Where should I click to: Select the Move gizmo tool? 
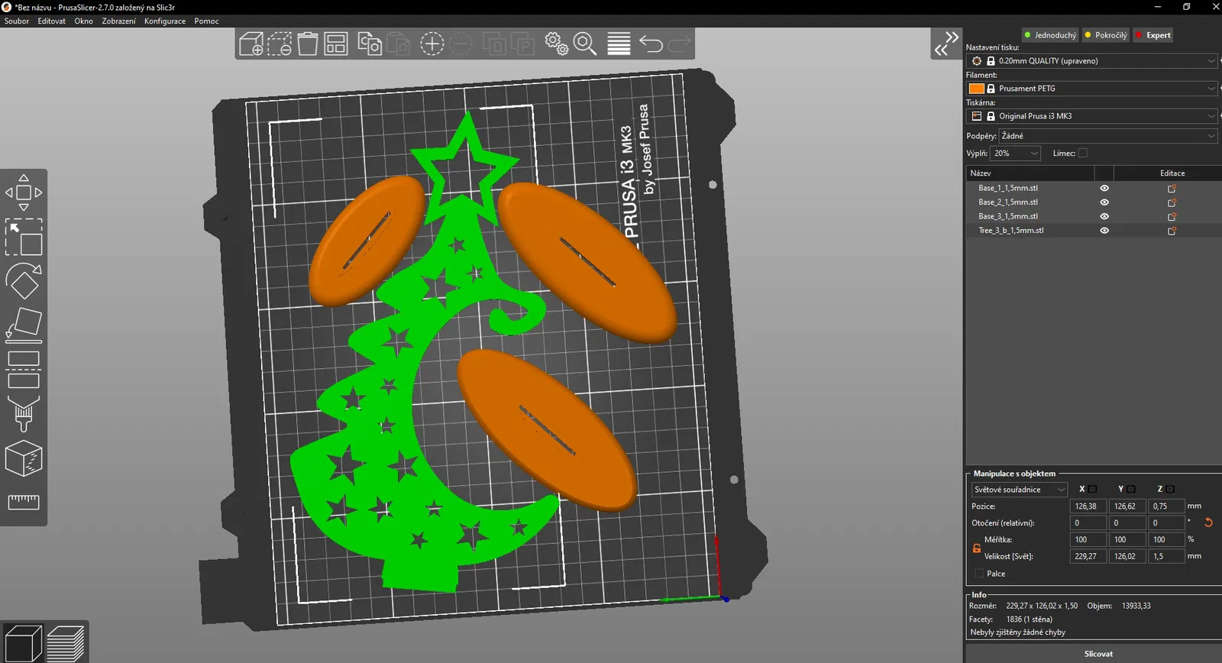(x=24, y=192)
